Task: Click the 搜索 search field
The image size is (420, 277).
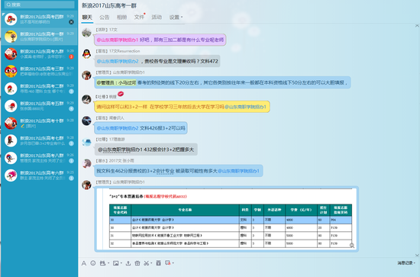Action: (x=40, y=5)
